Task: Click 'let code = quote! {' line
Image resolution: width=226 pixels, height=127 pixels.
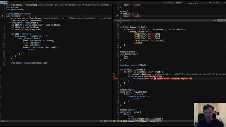Action: (20, 34)
